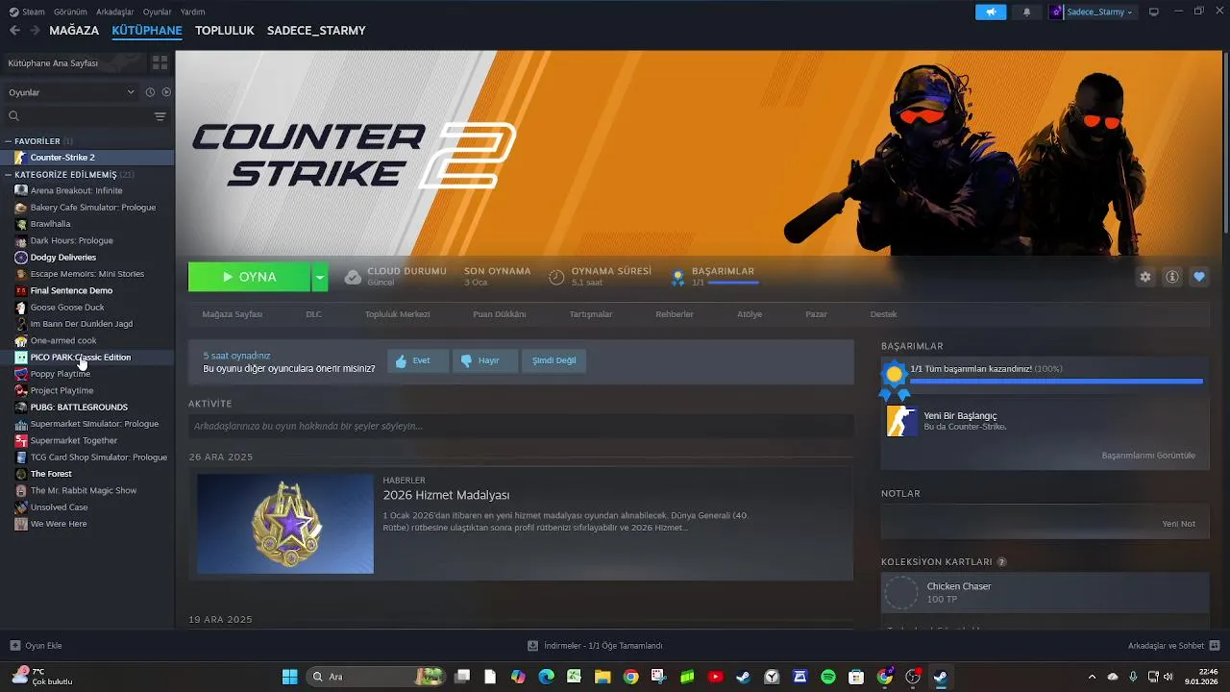
Task: Click the Başarımlarımı Görüntüle link
Action: (x=1148, y=456)
